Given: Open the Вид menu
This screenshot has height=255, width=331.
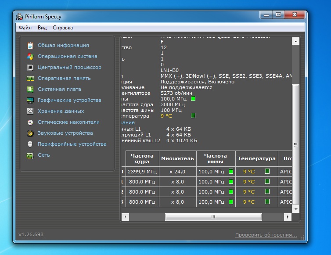Looking at the screenshot, I should [x=42, y=28].
